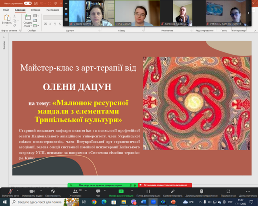
Task: Switch Zoom video panel to strip view
Action: tap(66, 14)
